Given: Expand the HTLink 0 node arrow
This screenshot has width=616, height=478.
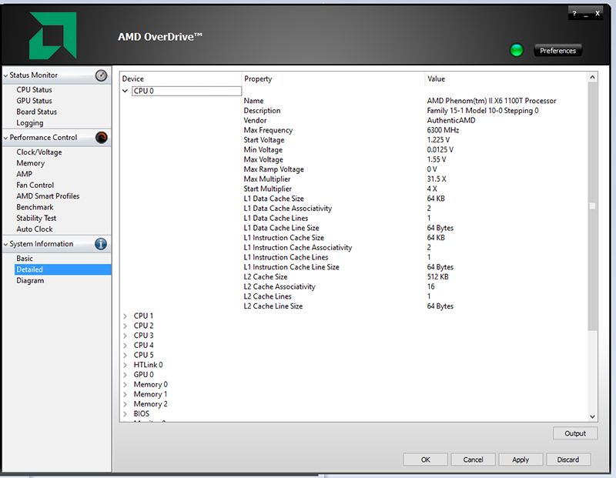Looking at the screenshot, I should click(x=126, y=366).
